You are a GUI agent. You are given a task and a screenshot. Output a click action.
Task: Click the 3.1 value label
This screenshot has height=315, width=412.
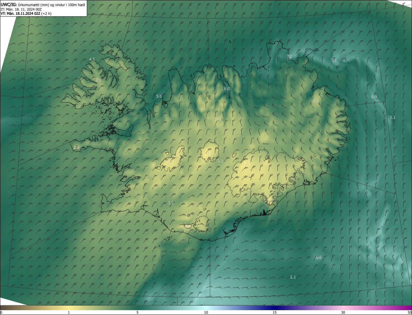(x=220, y=160)
